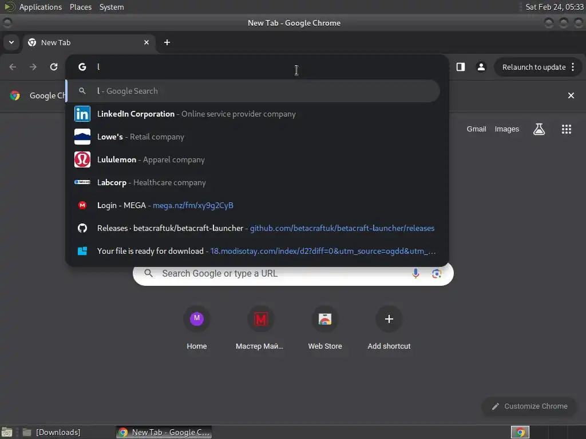Click the 'Search Google or type a URL' box

click(293, 274)
